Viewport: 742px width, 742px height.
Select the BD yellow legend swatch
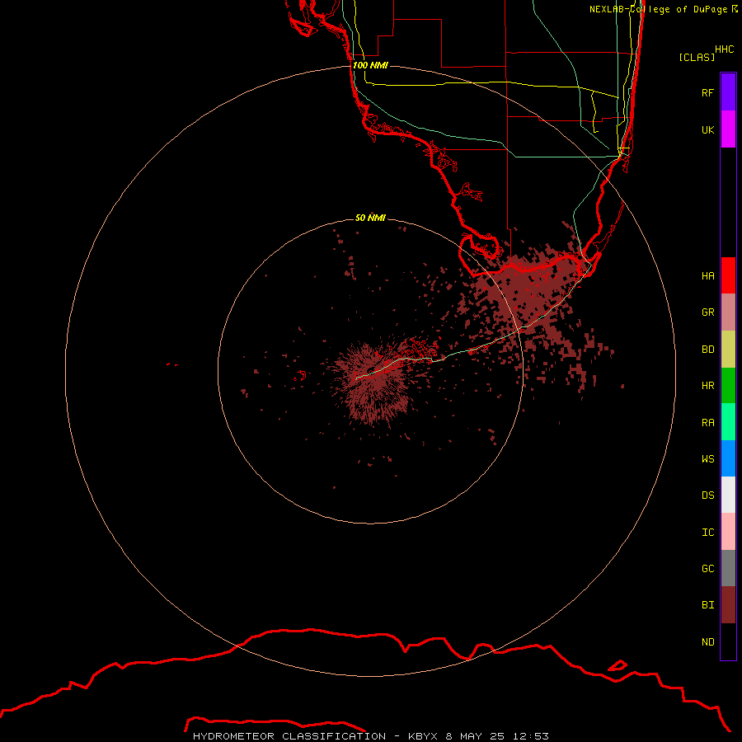click(728, 349)
